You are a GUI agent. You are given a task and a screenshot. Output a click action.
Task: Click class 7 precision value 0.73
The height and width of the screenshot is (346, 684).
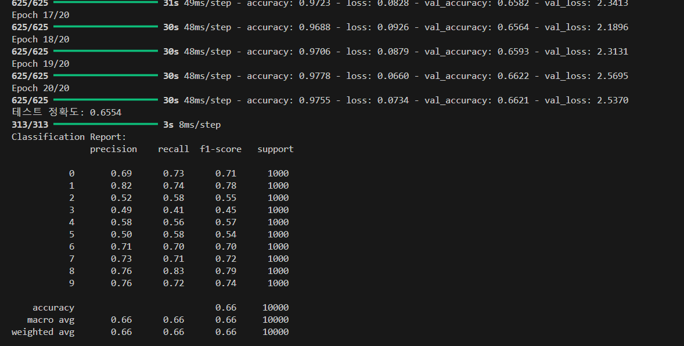tap(121, 259)
